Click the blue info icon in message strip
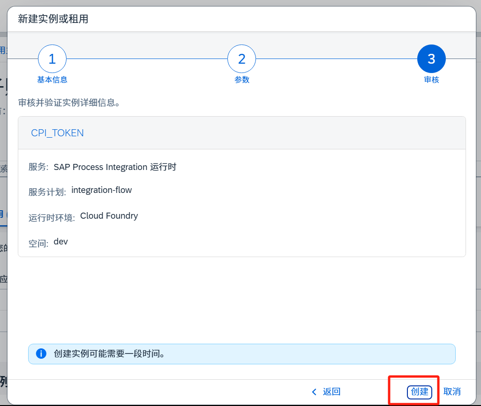Screen dimensions: 481x406 pyautogui.click(x=41, y=354)
